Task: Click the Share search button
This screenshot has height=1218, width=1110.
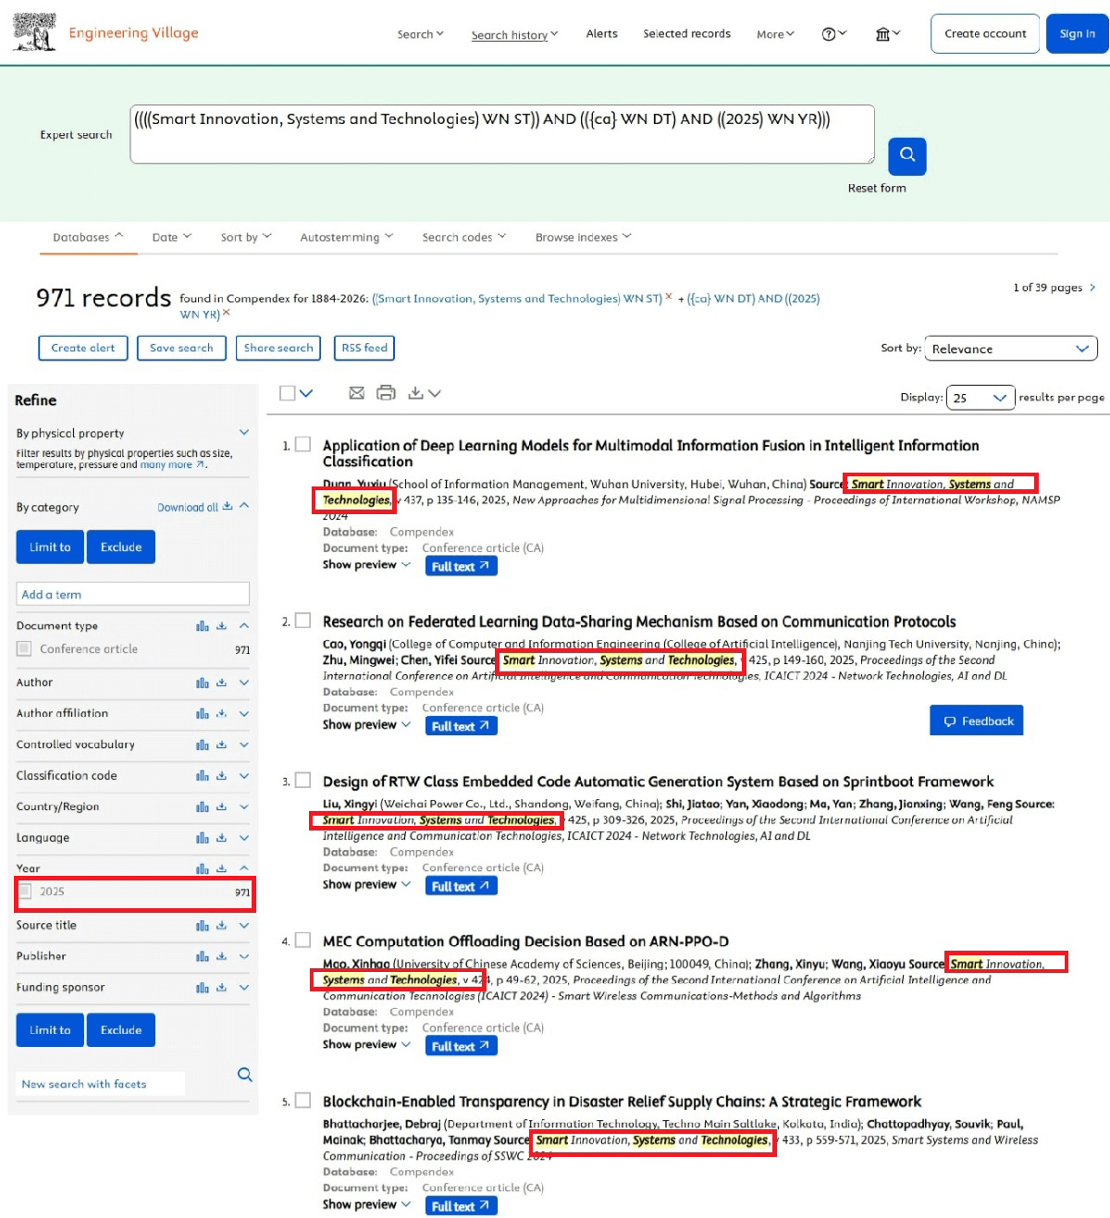Action: [x=278, y=348]
